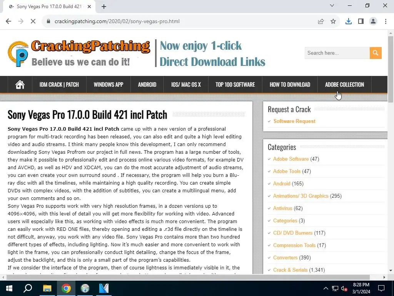
Task: Click the network tray icon
Action: (x=335, y=288)
